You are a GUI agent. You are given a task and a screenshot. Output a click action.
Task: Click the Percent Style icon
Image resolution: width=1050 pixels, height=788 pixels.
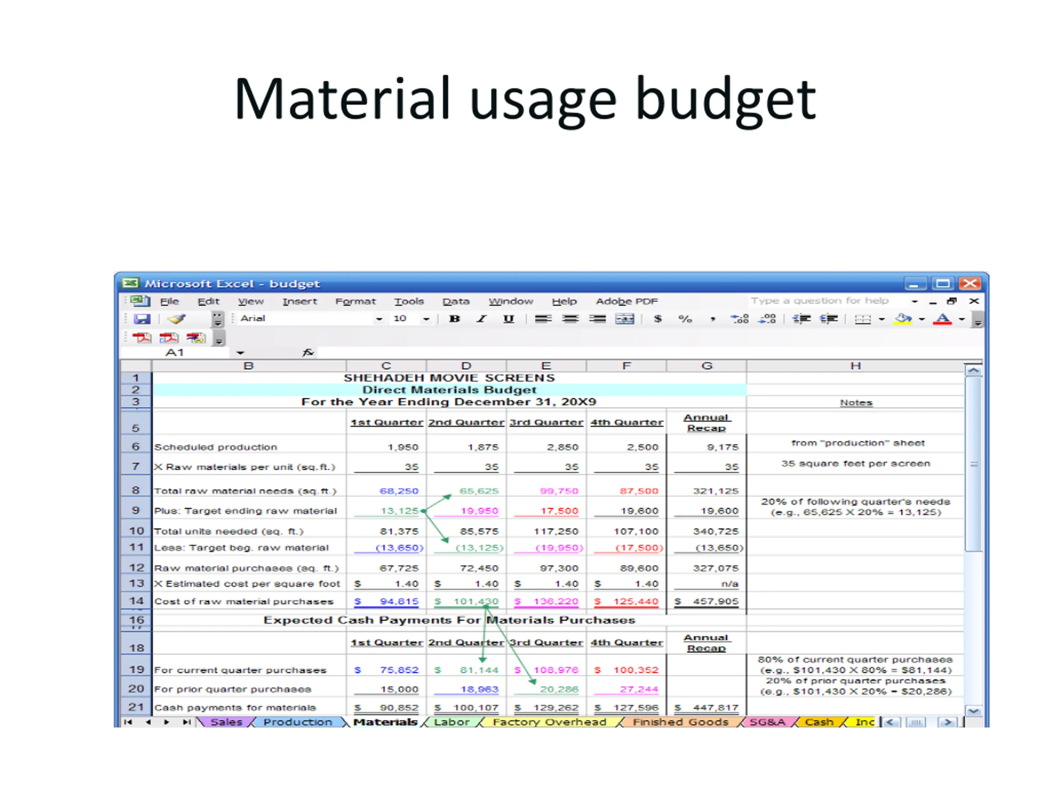pyautogui.click(x=685, y=319)
